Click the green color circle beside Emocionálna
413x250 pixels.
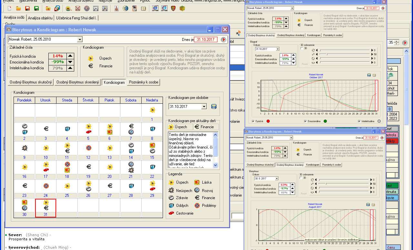pyautogui.click(x=325, y=121)
